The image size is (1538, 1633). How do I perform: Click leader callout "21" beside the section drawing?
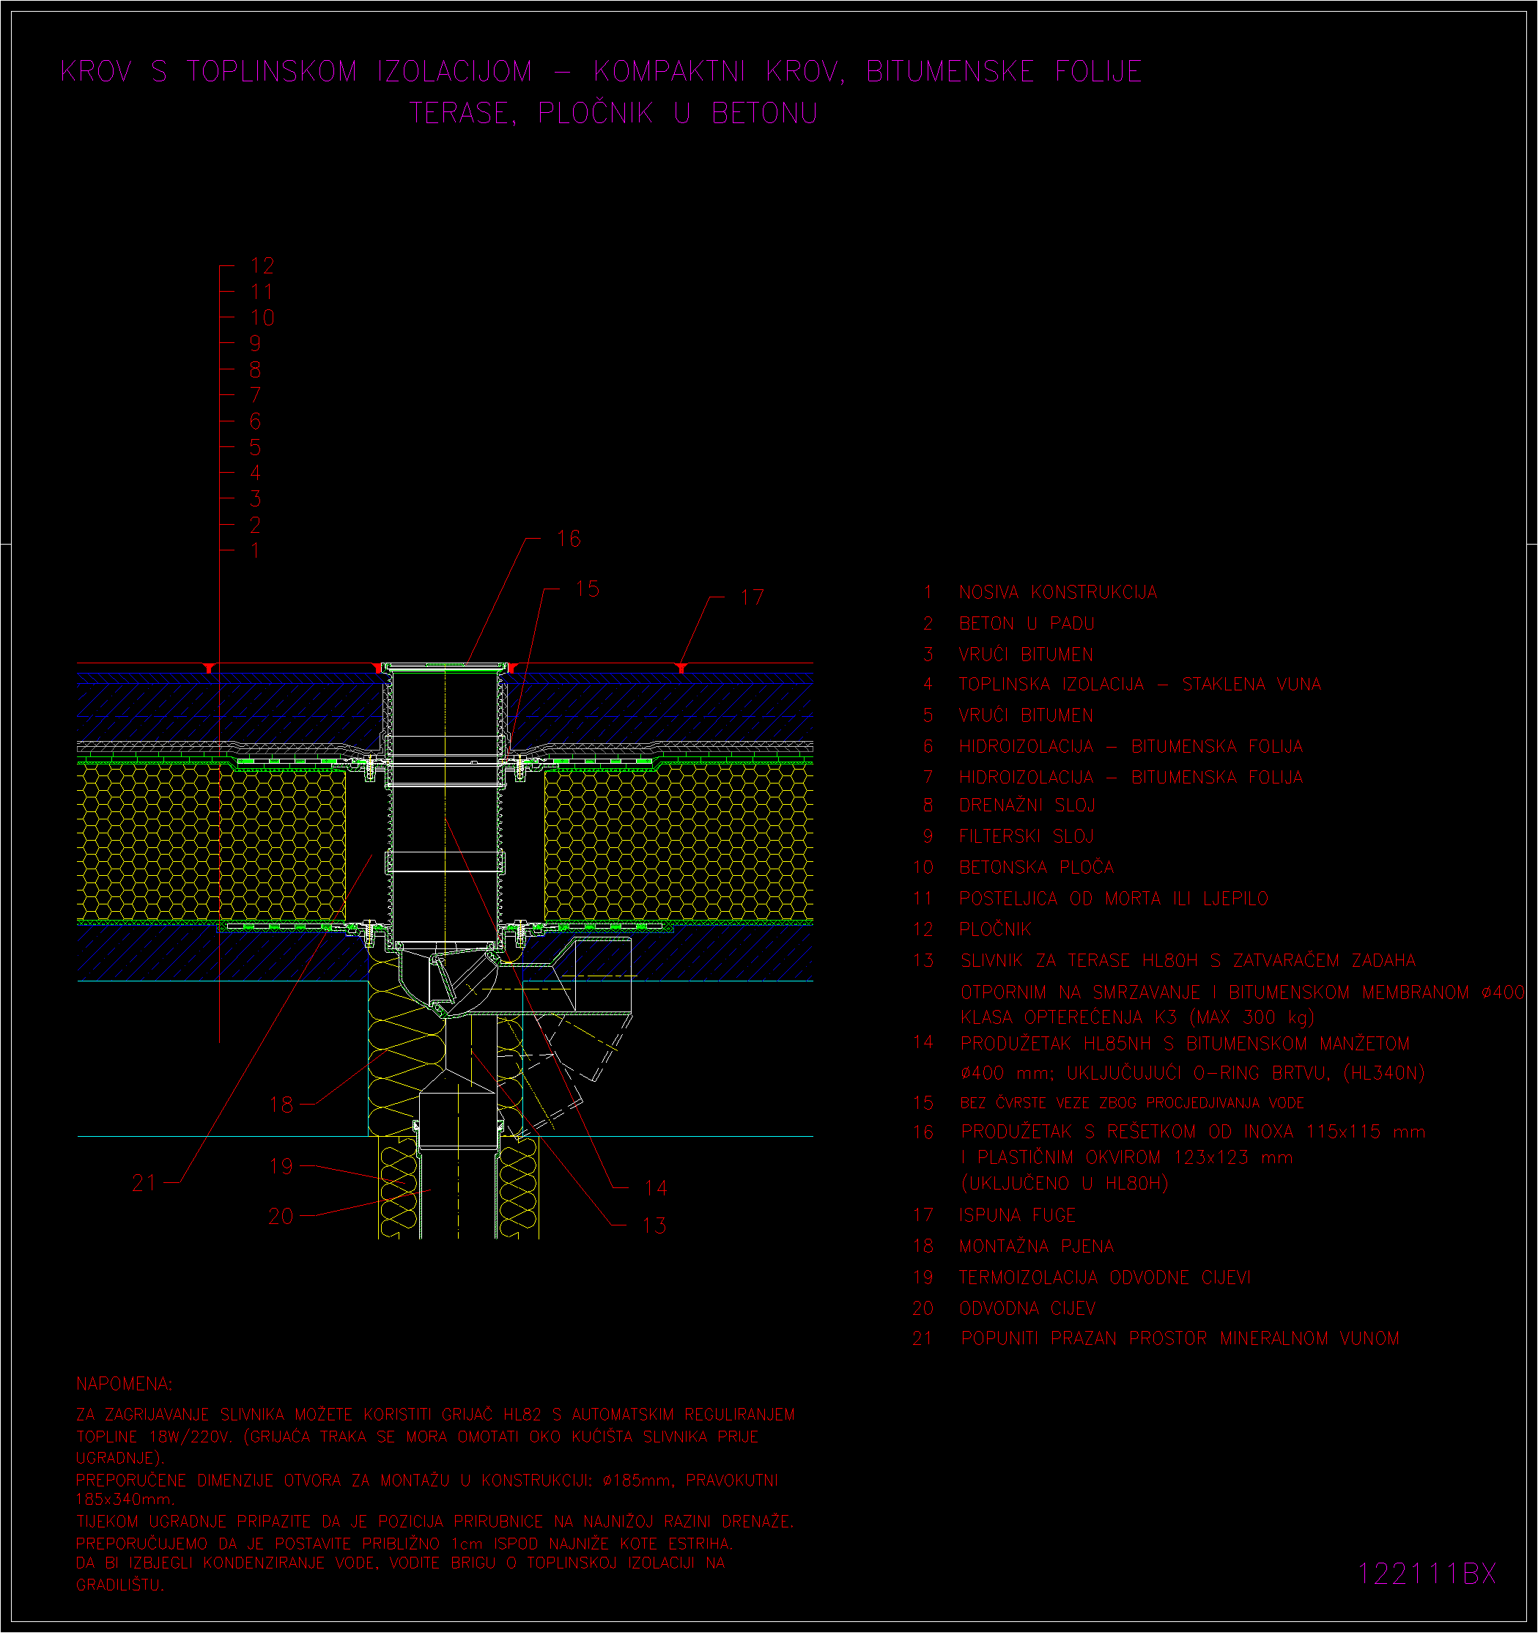pos(144,1183)
